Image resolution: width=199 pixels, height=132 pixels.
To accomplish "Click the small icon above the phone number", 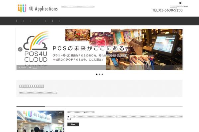I will 180,3.
